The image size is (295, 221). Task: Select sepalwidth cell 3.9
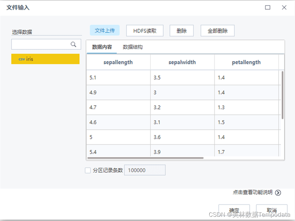click(182, 150)
